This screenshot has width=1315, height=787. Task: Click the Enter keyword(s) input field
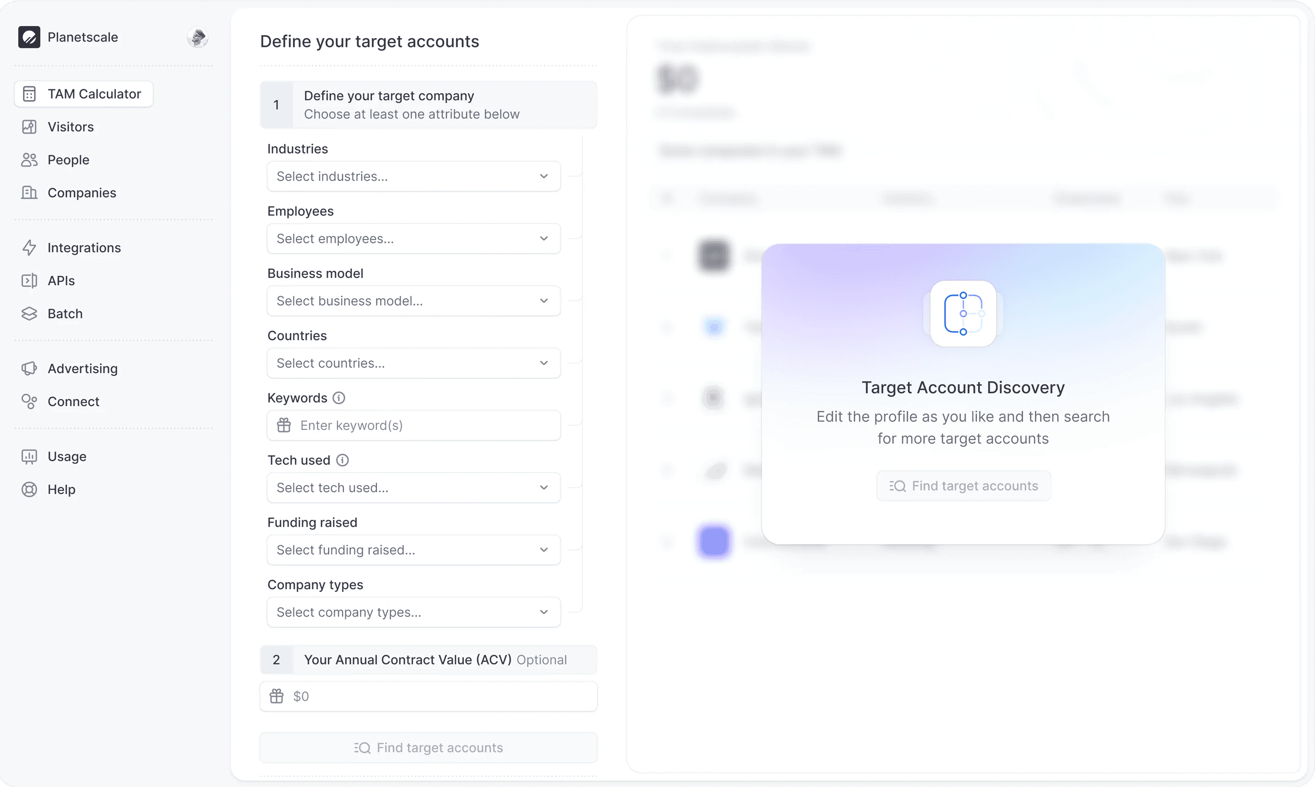pyautogui.click(x=413, y=425)
